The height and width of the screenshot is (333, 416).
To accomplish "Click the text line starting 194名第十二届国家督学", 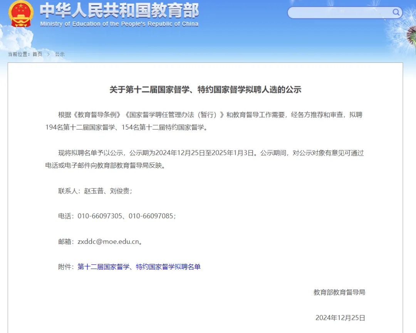I will click(x=127, y=127).
